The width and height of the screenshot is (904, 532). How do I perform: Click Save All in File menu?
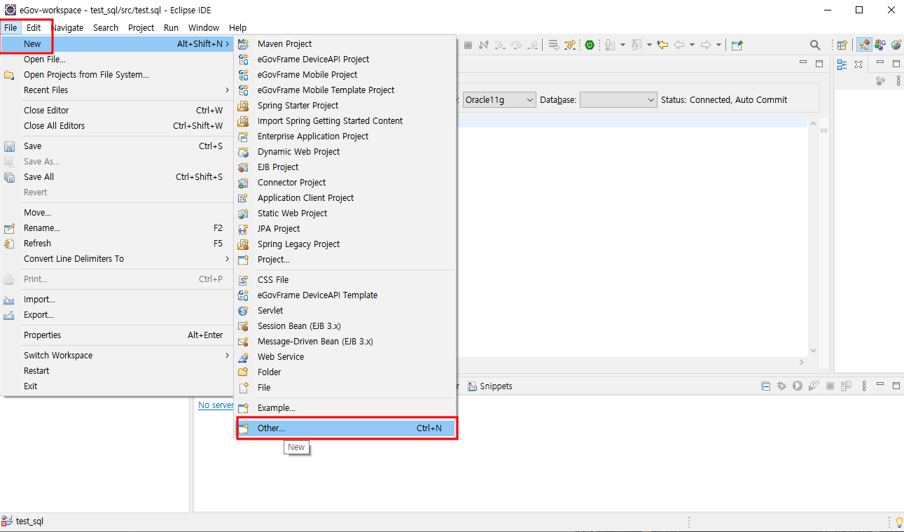[x=117, y=176]
